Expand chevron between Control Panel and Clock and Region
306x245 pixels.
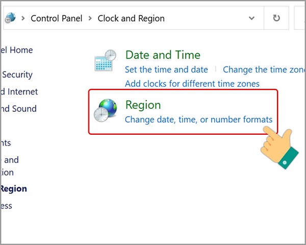[89, 18]
